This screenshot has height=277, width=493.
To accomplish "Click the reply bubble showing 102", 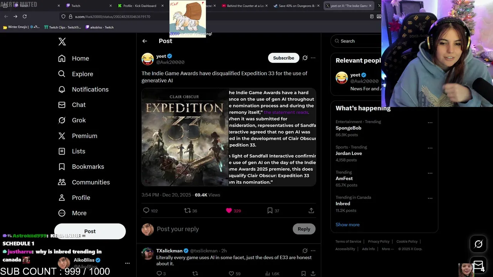I will pyautogui.click(x=146, y=210).
